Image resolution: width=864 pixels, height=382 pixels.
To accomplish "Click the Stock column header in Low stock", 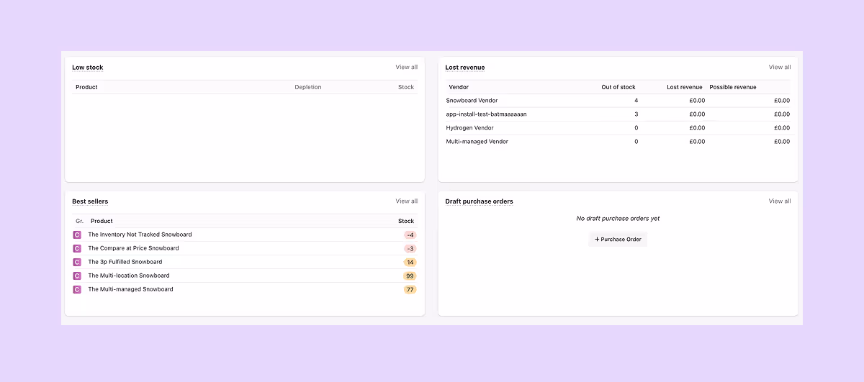I will click(x=406, y=87).
